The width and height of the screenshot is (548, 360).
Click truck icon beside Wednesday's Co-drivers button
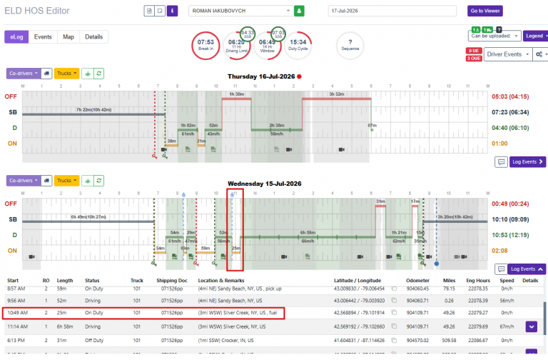tap(46, 181)
